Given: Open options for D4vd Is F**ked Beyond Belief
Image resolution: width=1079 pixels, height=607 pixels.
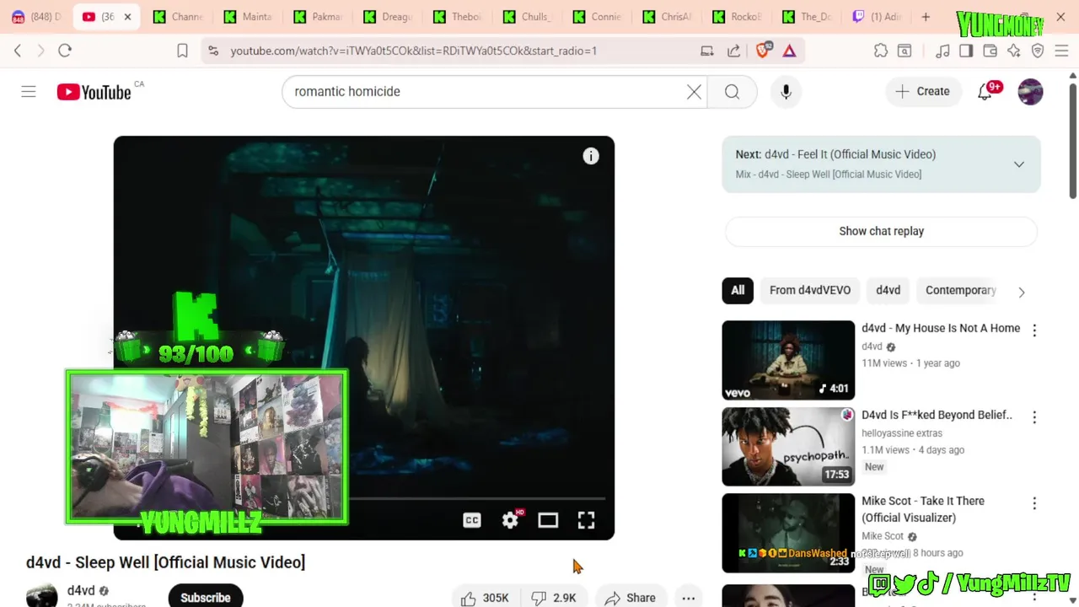Looking at the screenshot, I should pos(1034,417).
